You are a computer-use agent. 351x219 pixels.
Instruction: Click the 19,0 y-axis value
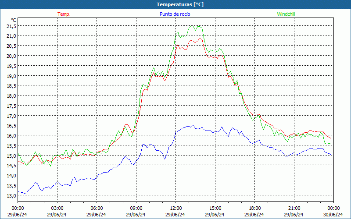pyautogui.click(x=11, y=76)
